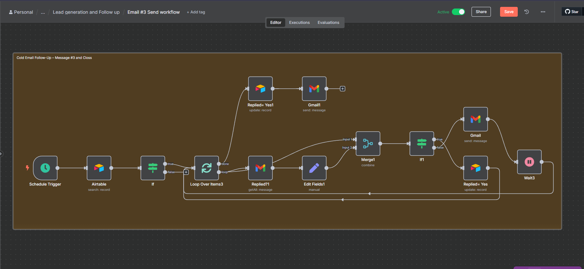Open the Loop Over Items3 node
584x269 pixels.
point(207,168)
